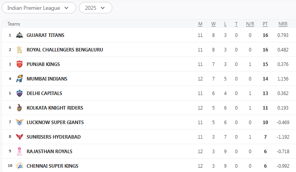Click the Rajasthan Royals team logo
296x172 pixels.
click(19, 151)
